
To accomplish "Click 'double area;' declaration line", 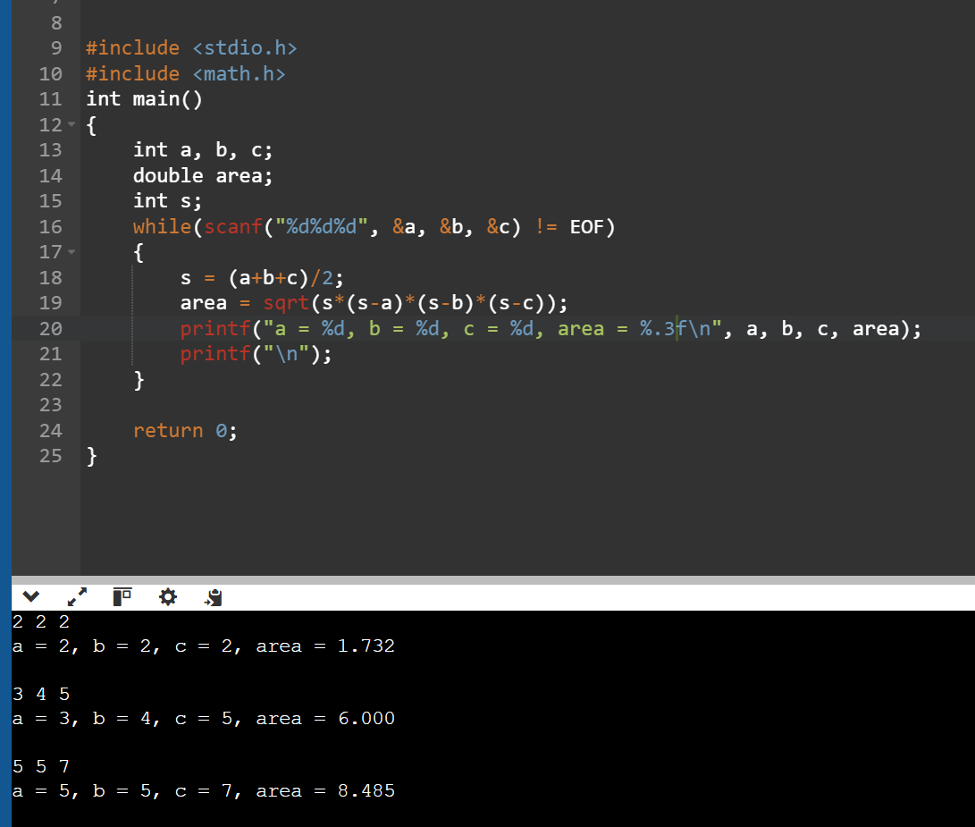I will [x=203, y=175].
